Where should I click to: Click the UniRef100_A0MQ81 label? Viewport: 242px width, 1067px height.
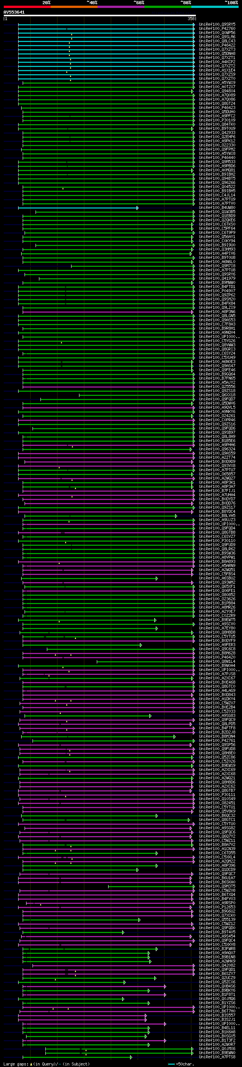pos(217,170)
